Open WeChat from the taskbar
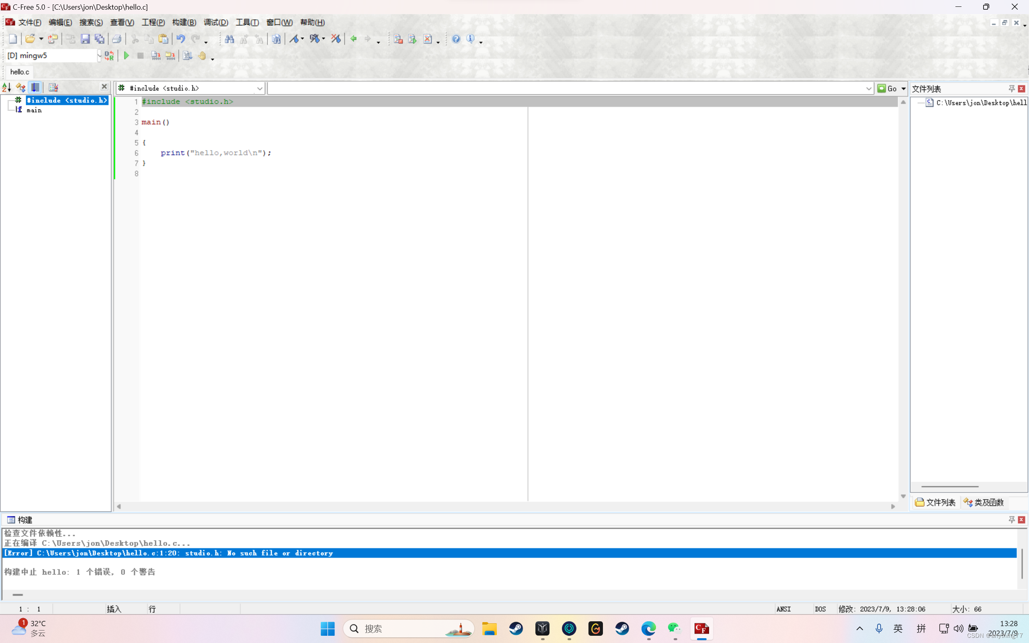 [x=674, y=629]
